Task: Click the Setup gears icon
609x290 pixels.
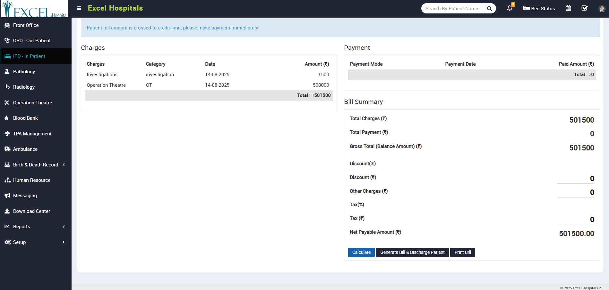Action: tap(8, 242)
